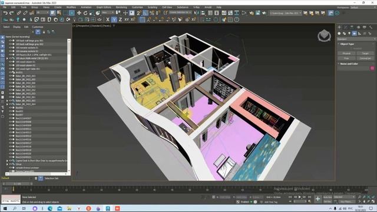Click the Play Animation button
The height and width of the screenshot is (212, 377).
point(300,197)
